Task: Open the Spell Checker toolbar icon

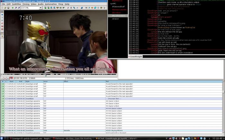Action: tap(104, 8)
